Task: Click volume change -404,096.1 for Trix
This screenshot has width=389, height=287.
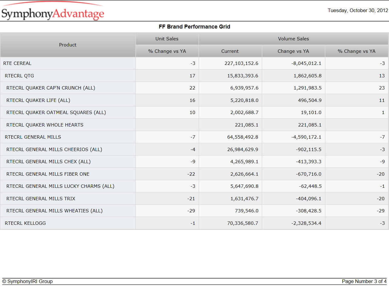Action: pos(309,199)
